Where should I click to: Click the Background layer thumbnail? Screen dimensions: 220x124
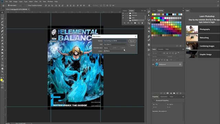(157, 64)
